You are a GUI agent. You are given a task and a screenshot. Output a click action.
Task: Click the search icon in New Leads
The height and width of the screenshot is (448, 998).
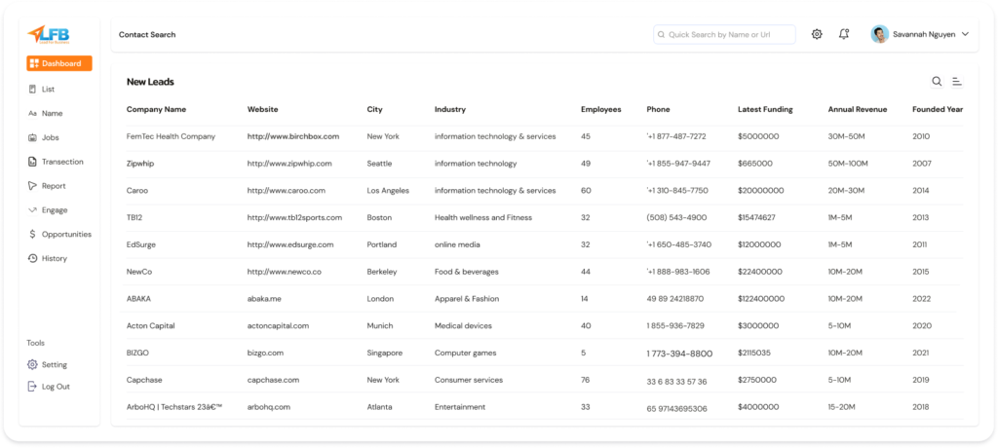pos(937,82)
